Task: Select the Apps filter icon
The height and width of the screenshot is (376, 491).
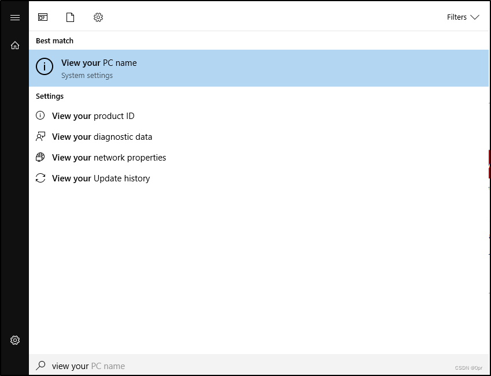Action: [43, 17]
